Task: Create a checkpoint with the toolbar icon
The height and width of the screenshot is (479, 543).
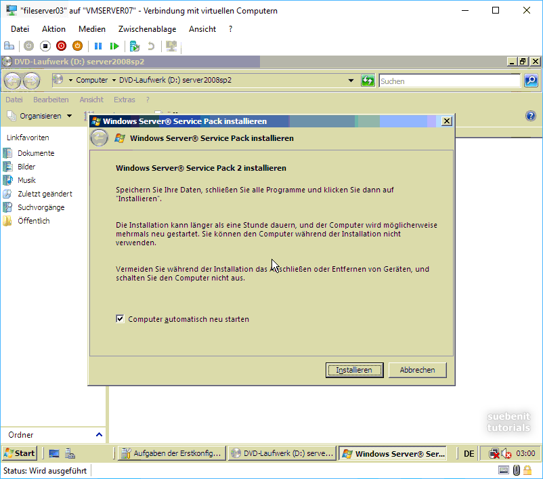Action: tap(134, 46)
